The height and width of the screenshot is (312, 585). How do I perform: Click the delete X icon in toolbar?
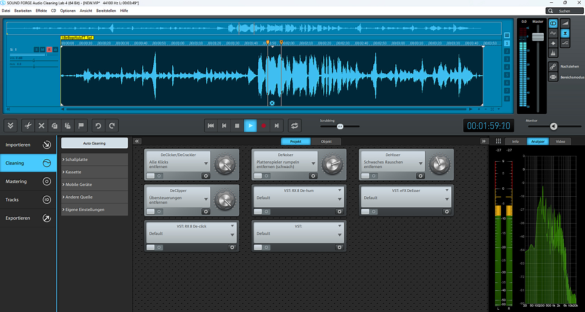pos(41,125)
